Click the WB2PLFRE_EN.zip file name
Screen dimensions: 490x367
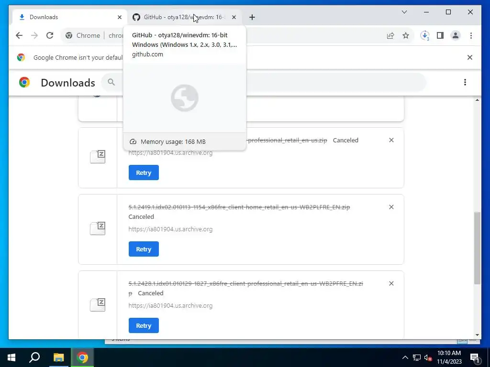(239, 207)
